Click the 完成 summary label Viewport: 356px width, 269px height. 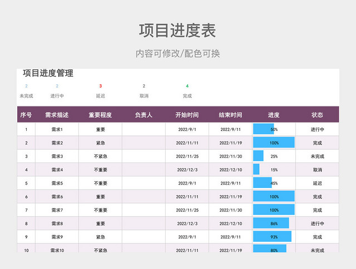187,96
